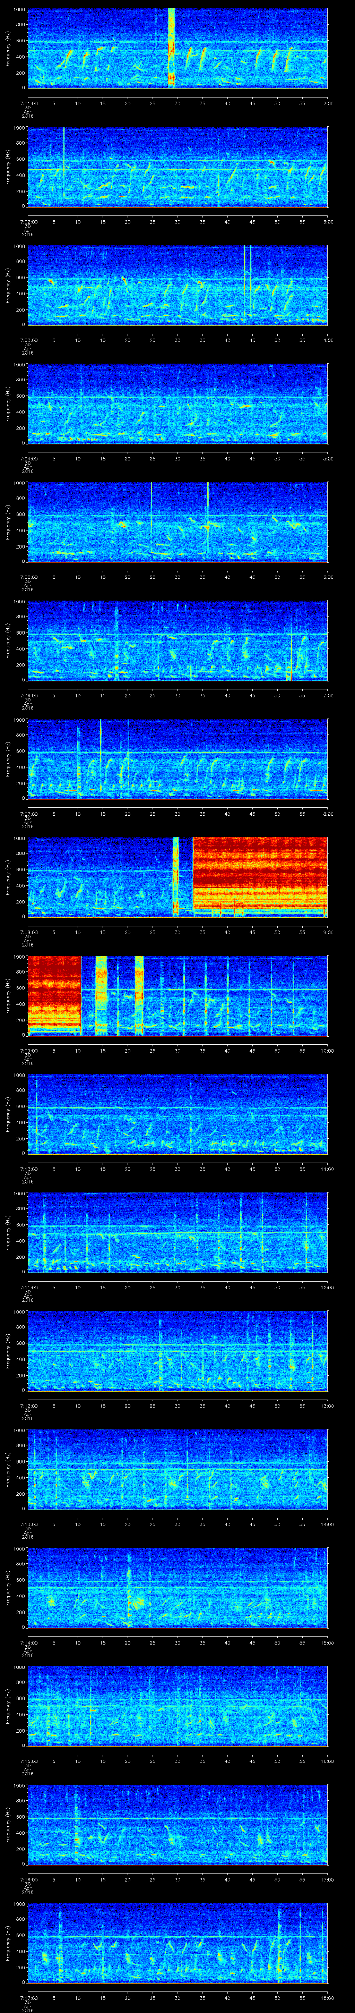Viewport: 355px width, 2013px height.
Task: Select the spectrogram panel starting at 7:16:00
Action: tap(177, 1825)
